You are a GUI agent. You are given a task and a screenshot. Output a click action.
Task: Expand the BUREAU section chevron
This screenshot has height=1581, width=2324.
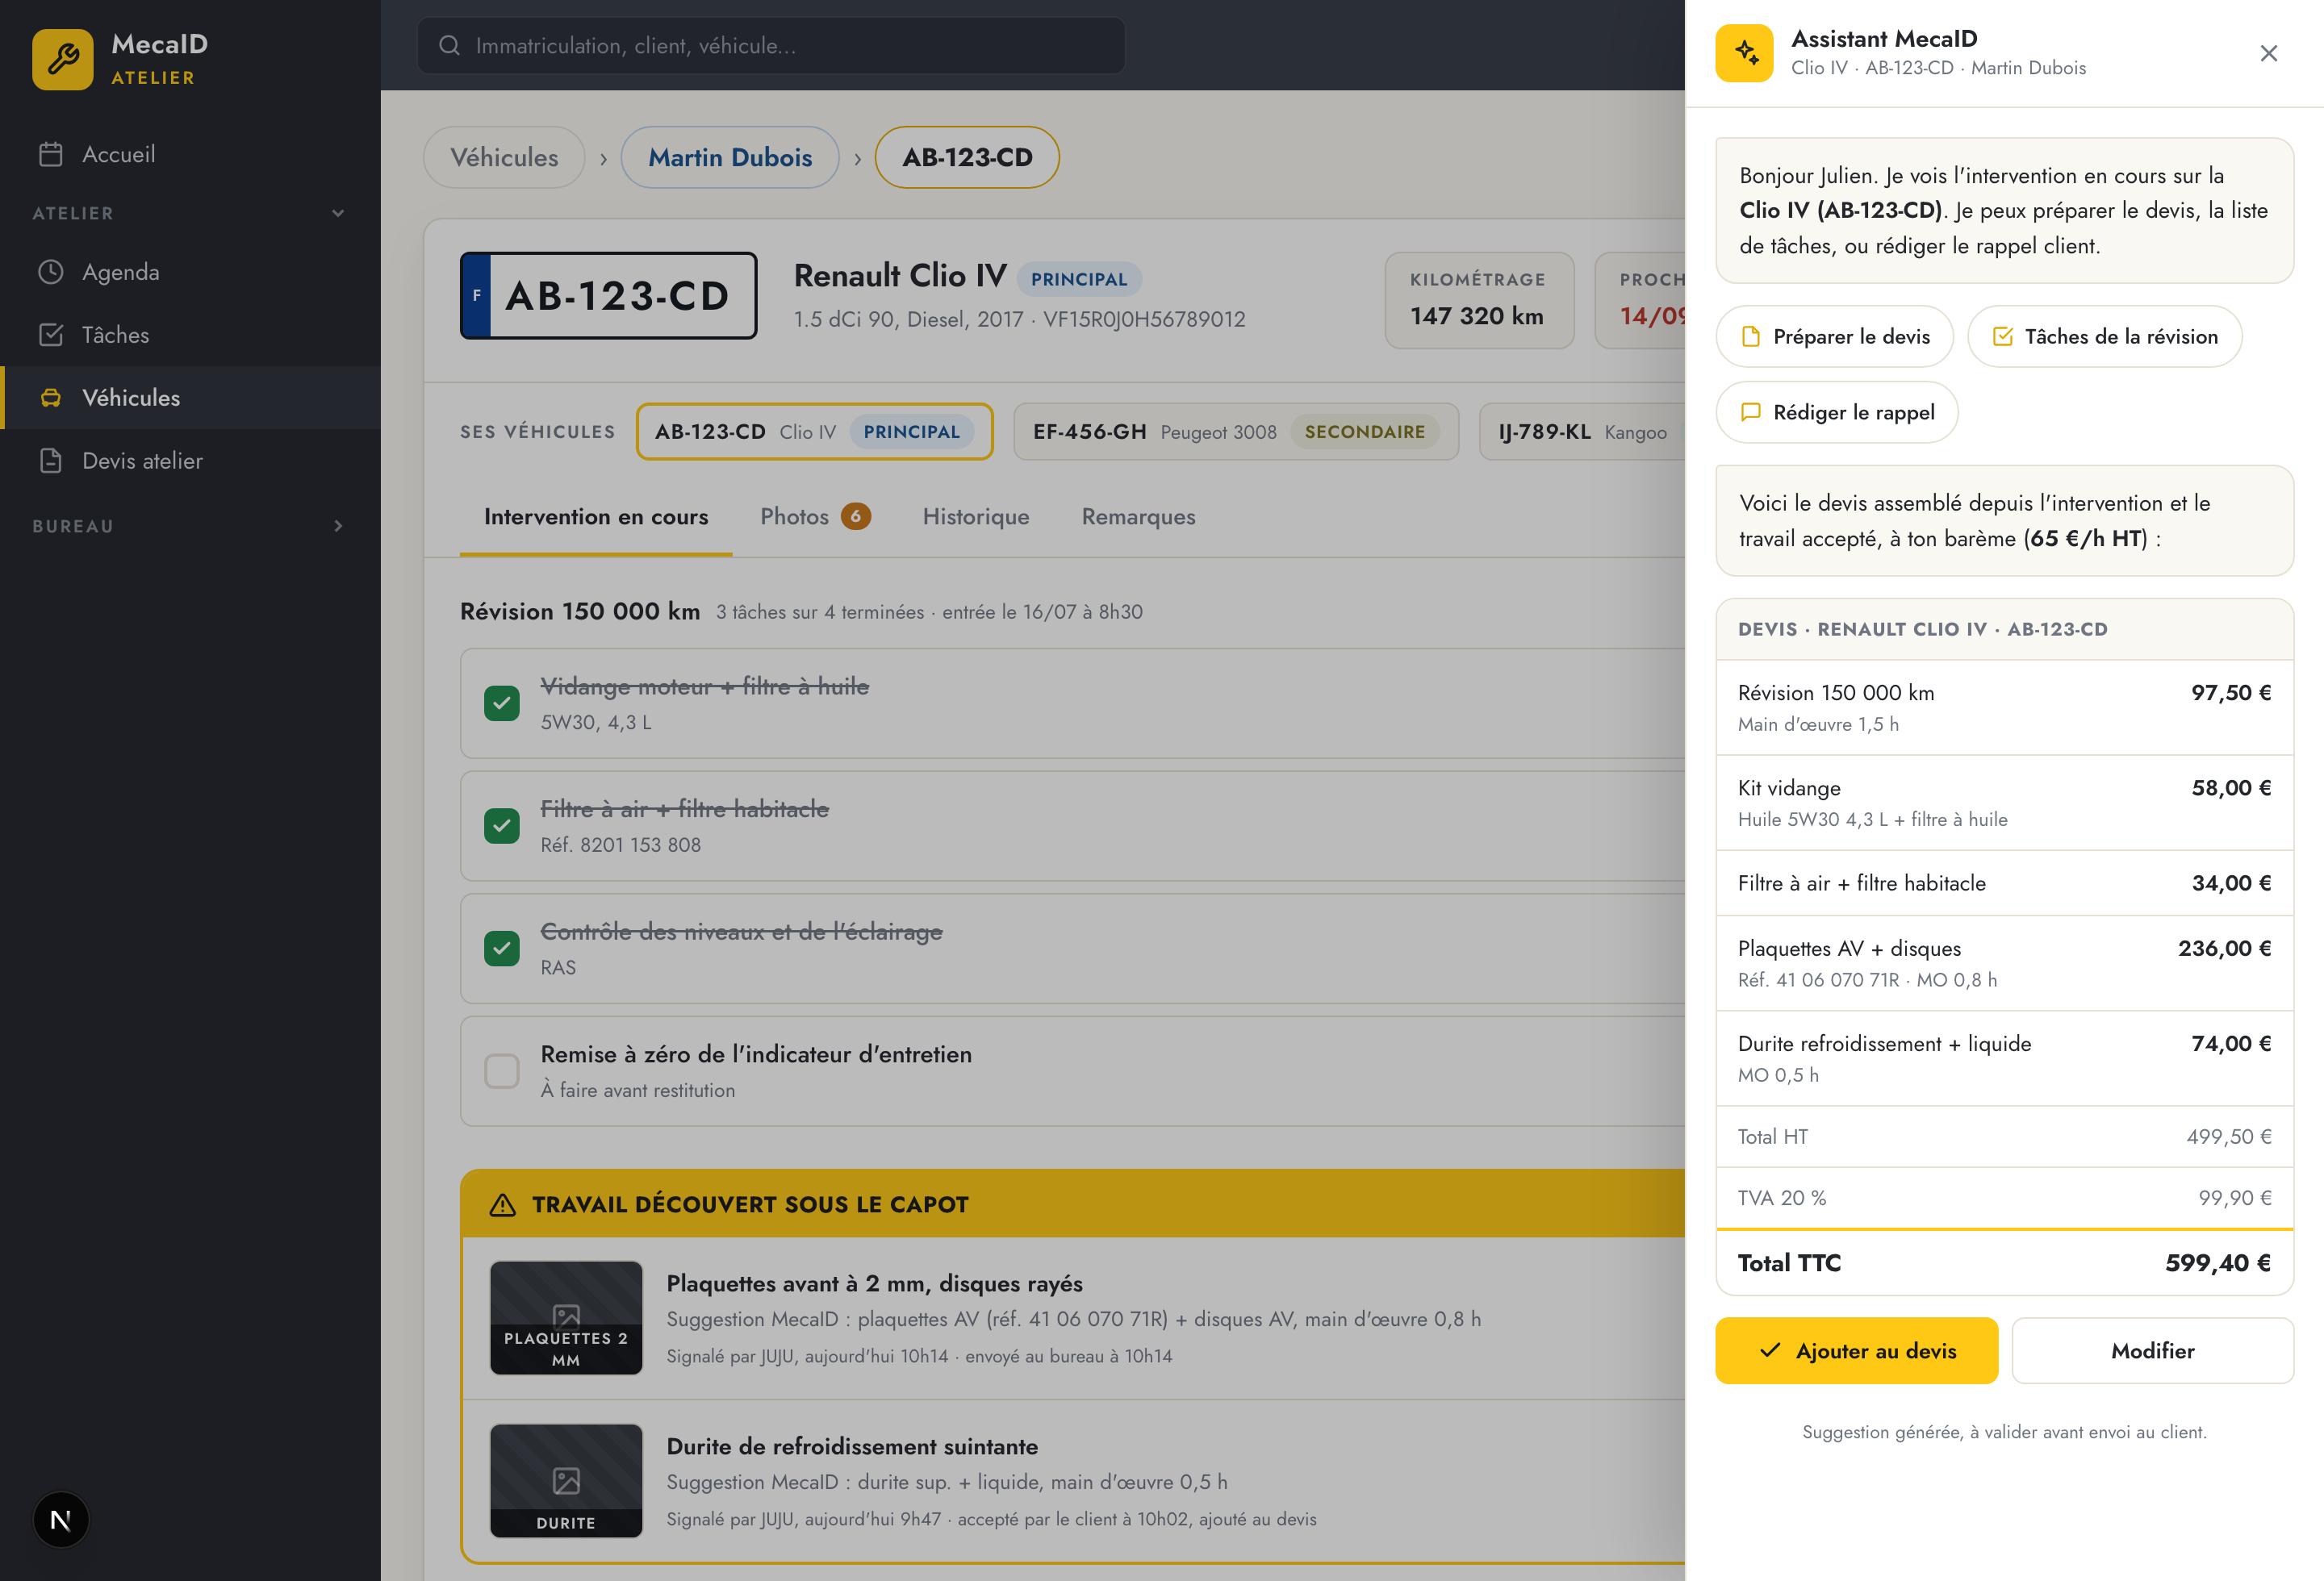(x=338, y=526)
